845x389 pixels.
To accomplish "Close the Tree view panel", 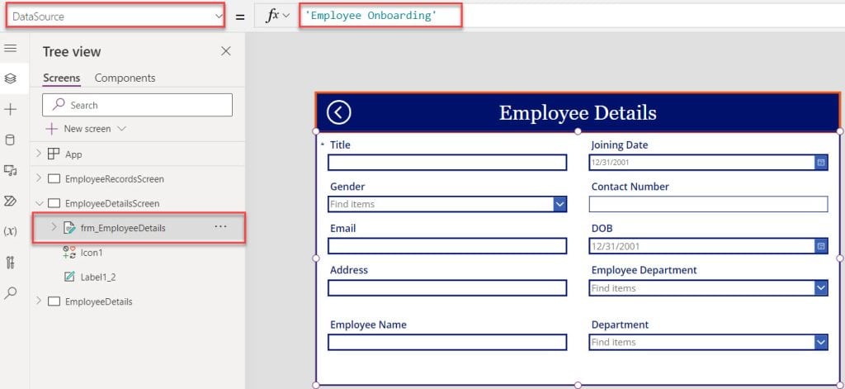I will point(226,51).
